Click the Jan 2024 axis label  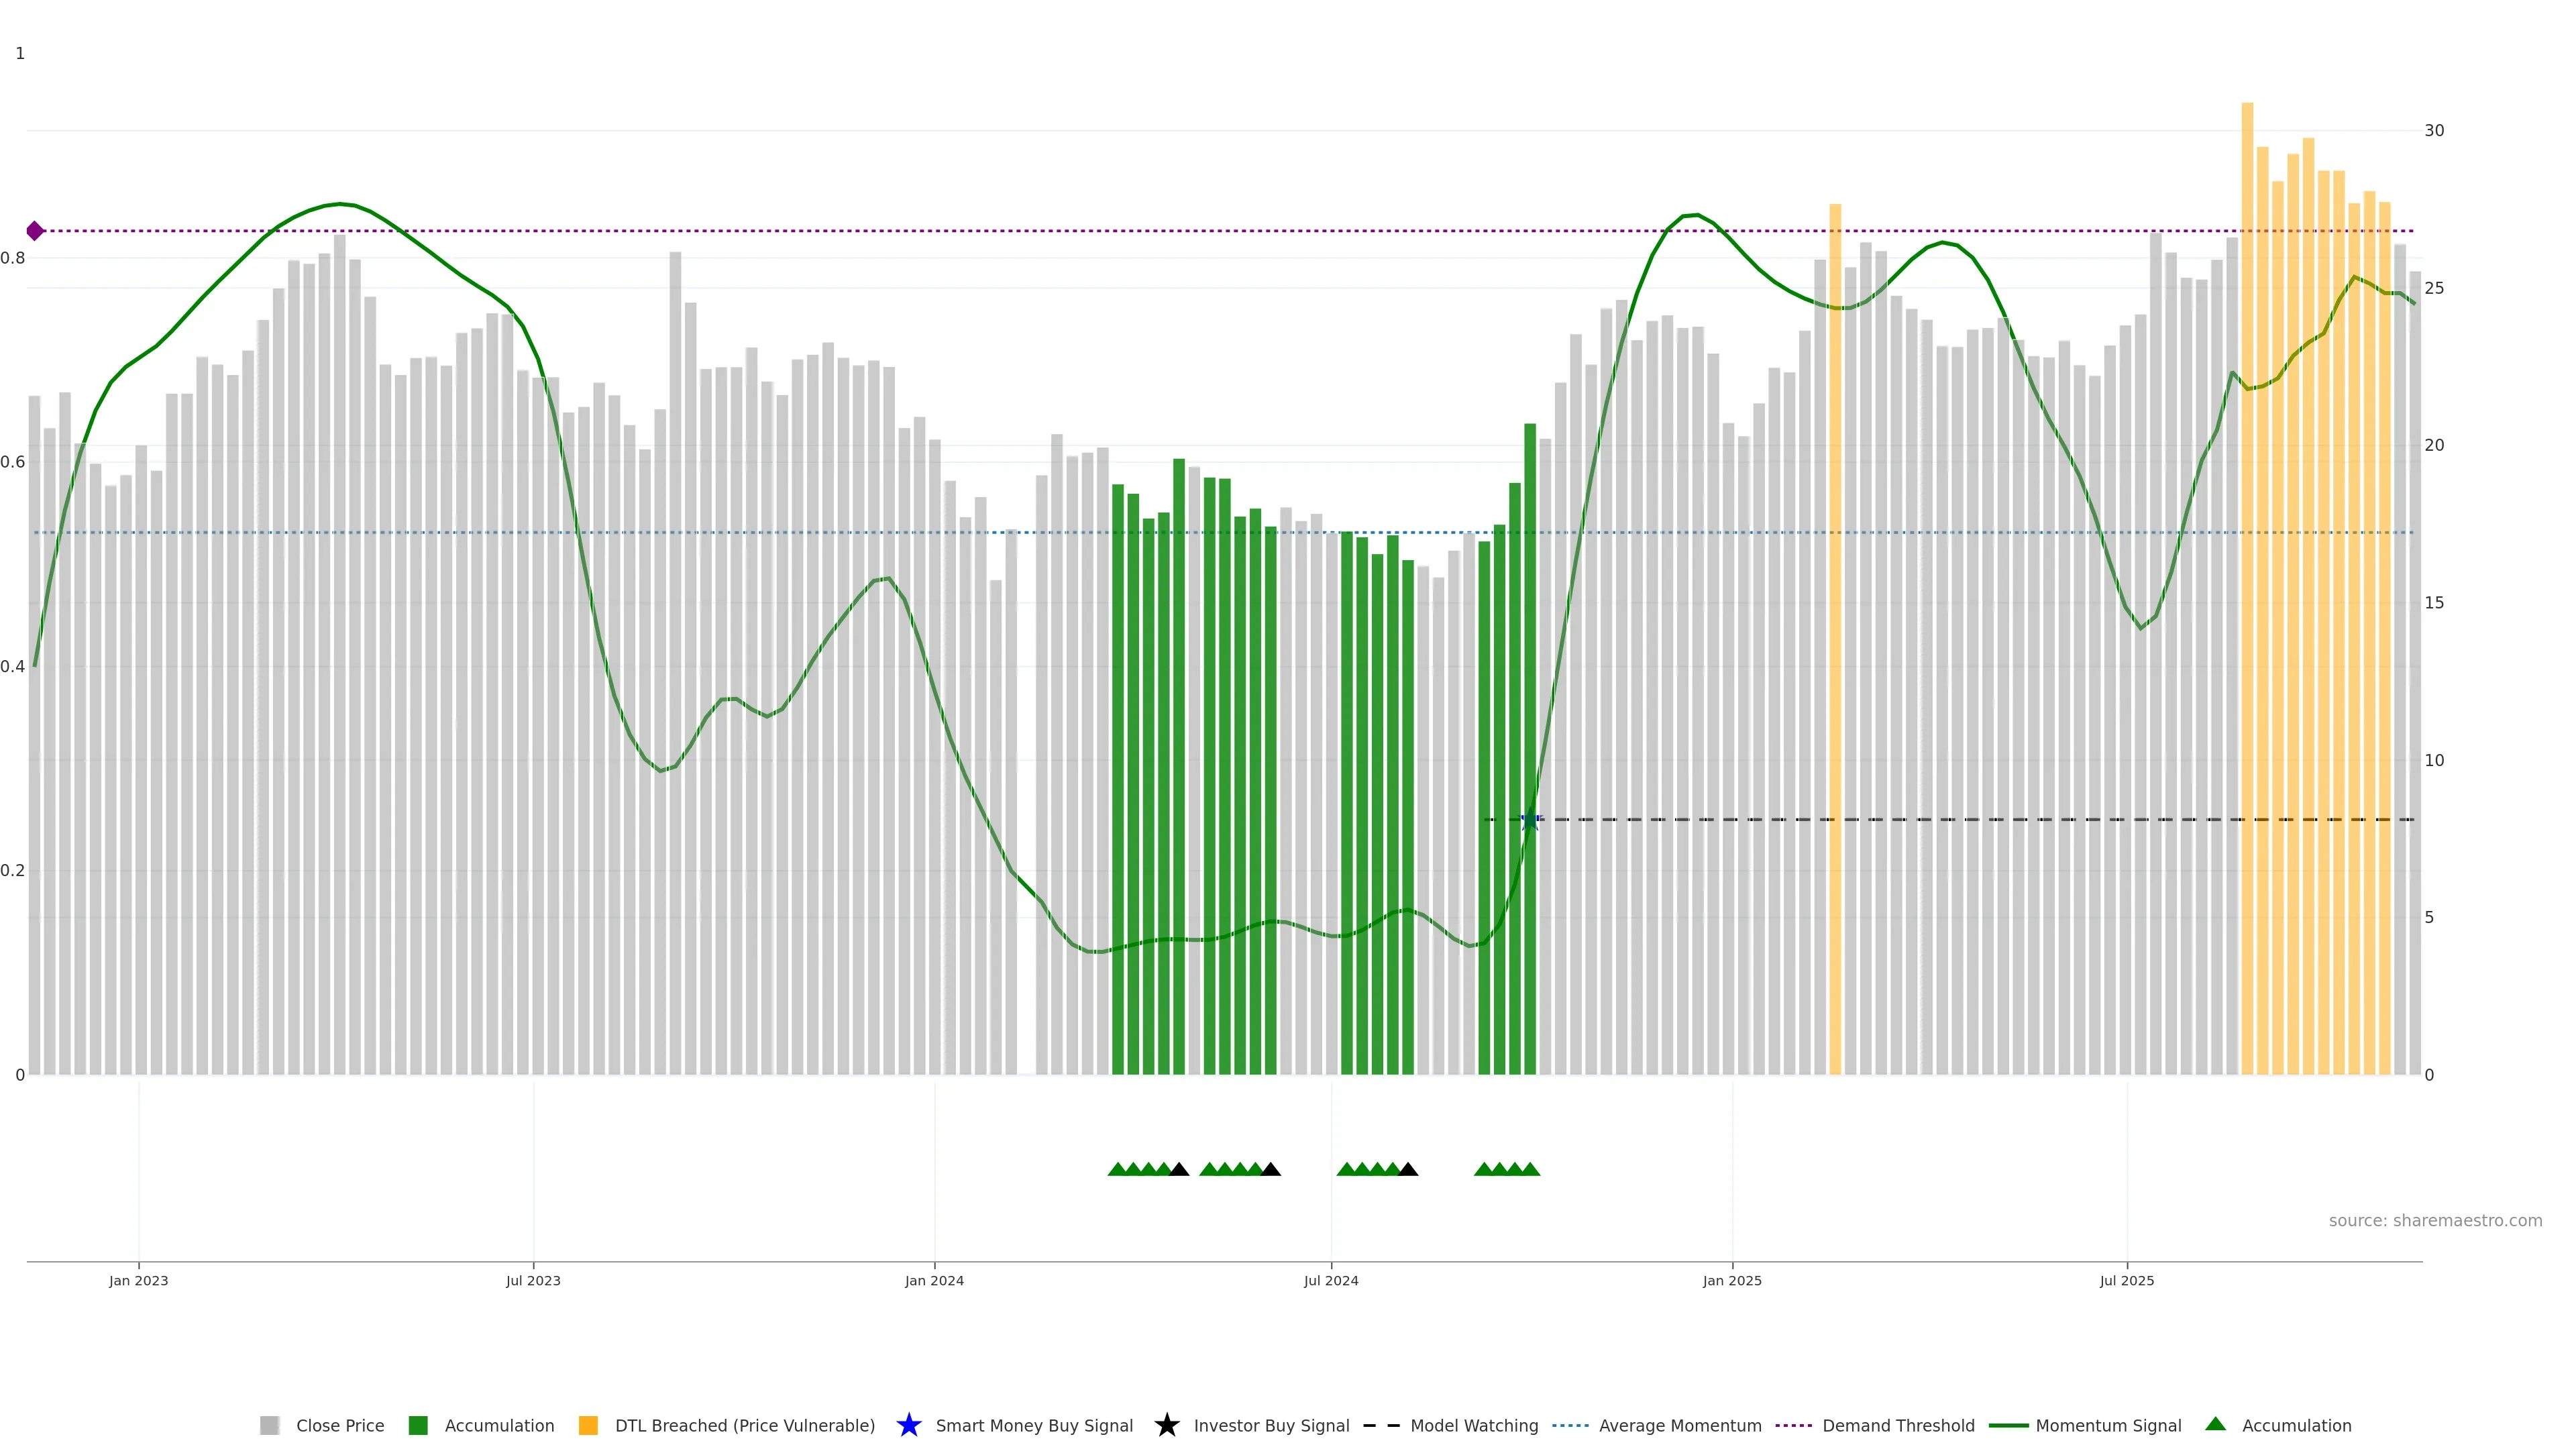[x=934, y=1280]
